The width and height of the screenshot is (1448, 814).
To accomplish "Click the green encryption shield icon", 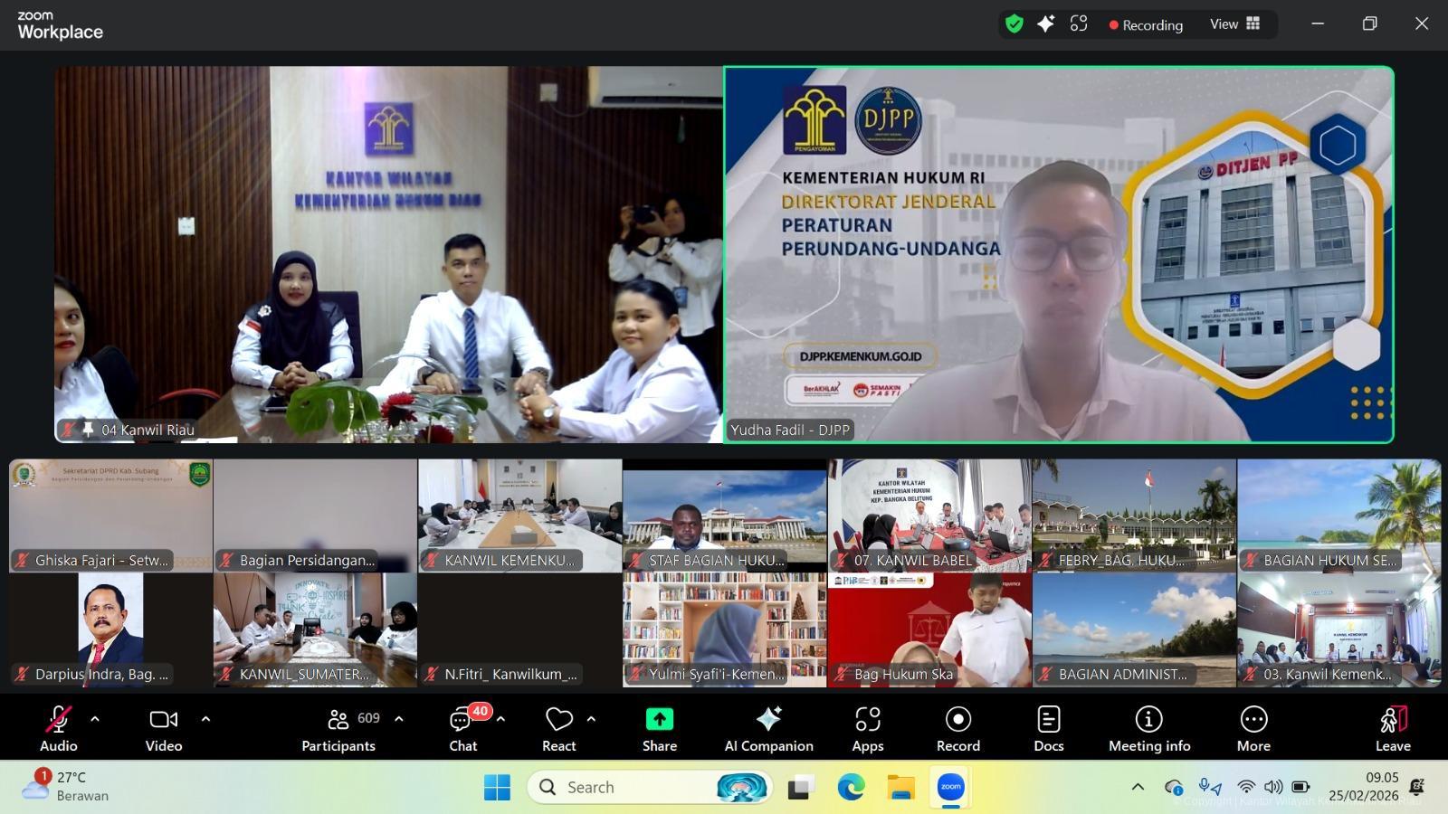I will [1015, 24].
